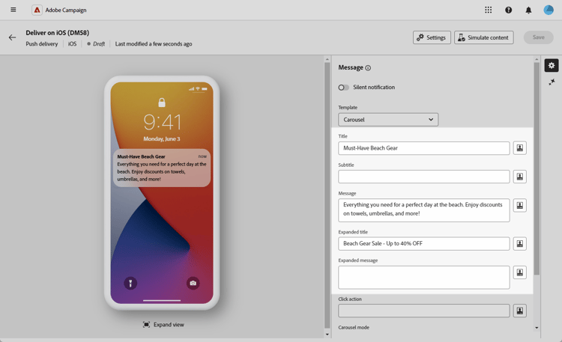The height and width of the screenshot is (342, 562).
Task: Click the notification preview on phone
Action: point(162,168)
